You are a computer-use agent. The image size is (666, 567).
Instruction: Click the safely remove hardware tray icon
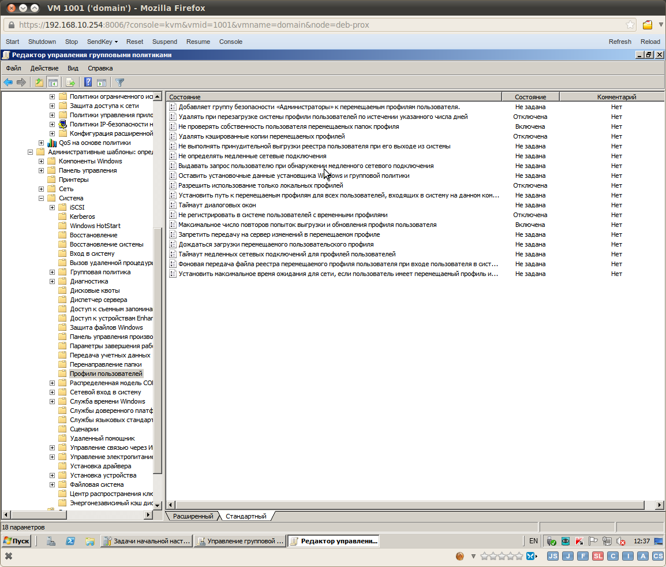coord(551,541)
